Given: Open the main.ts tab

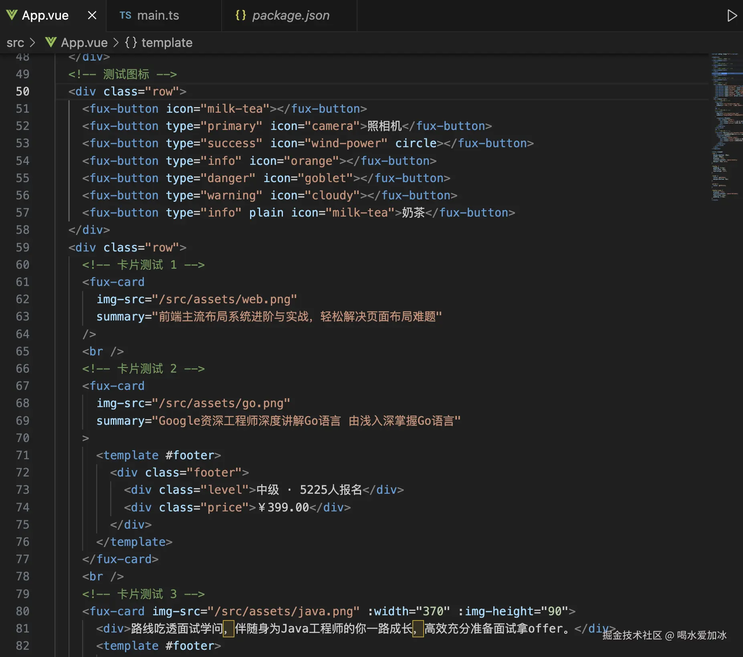Looking at the screenshot, I should pos(158,15).
